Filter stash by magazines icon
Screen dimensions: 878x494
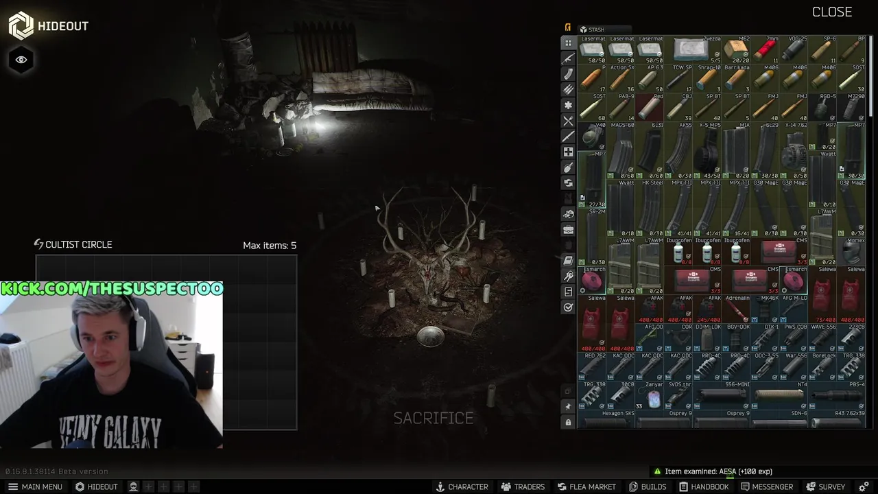(568, 74)
